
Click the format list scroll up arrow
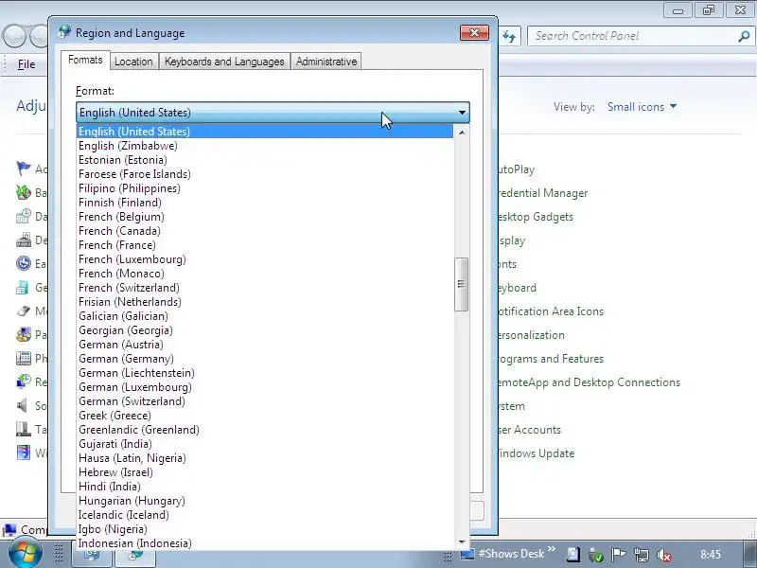tap(462, 133)
